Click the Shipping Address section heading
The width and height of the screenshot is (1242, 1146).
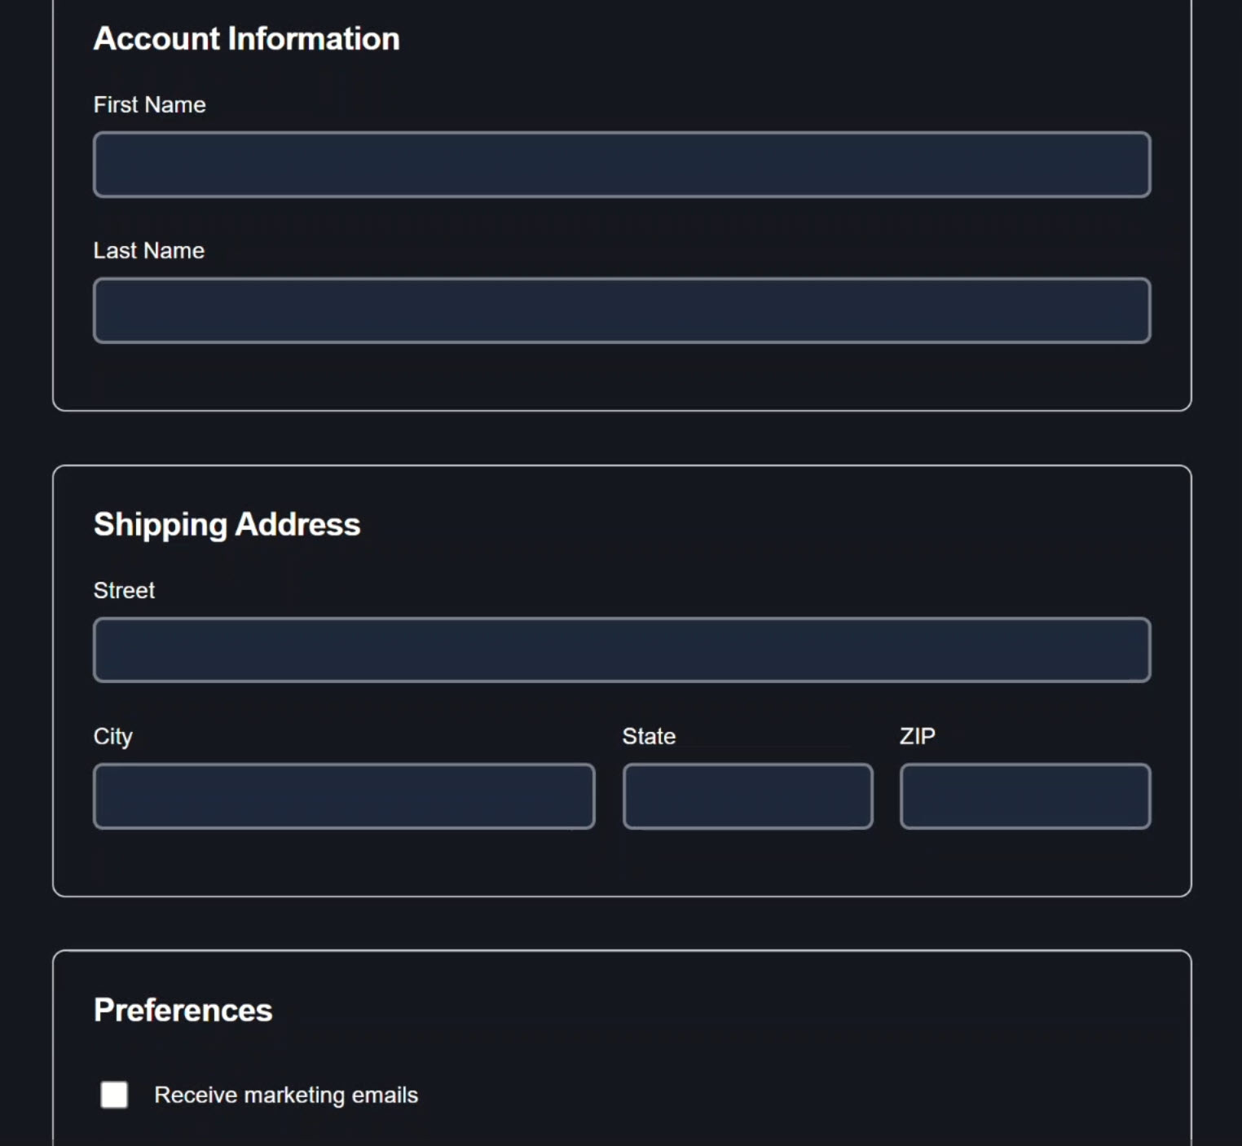coord(227,524)
